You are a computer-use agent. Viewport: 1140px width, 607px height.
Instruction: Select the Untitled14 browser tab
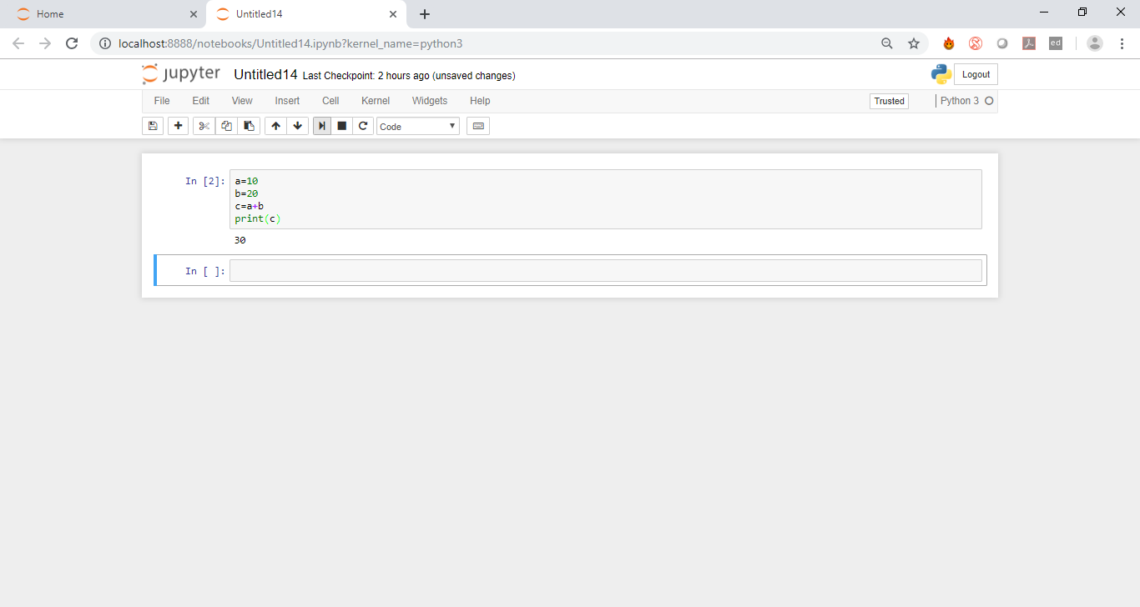coord(305,14)
